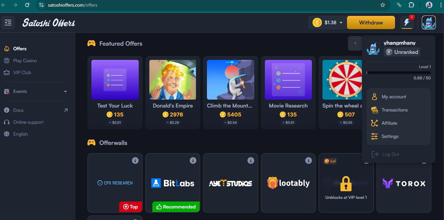Screen dimensions: 444x220
Task: Click the avatar in the profile menu
Action: point(373,48)
